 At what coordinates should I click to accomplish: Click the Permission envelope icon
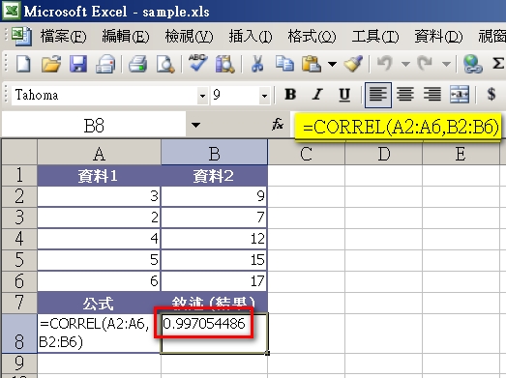(x=105, y=64)
